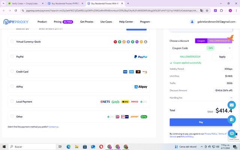Open the Help Center menu
Image resolution: width=240 pixels, height=150 pixels.
coord(126,22)
